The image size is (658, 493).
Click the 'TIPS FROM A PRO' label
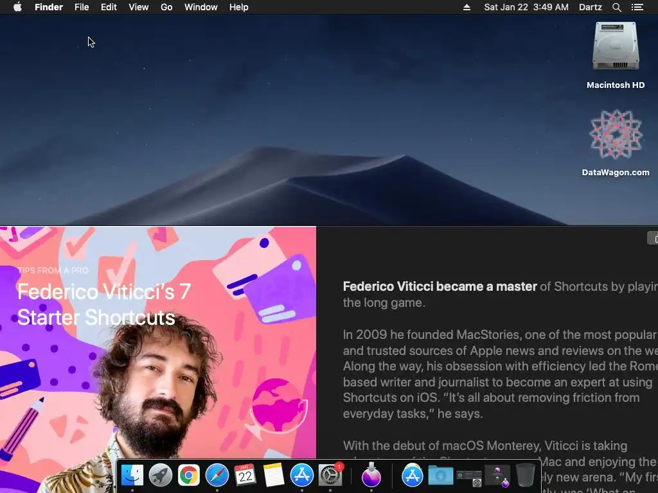point(53,270)
